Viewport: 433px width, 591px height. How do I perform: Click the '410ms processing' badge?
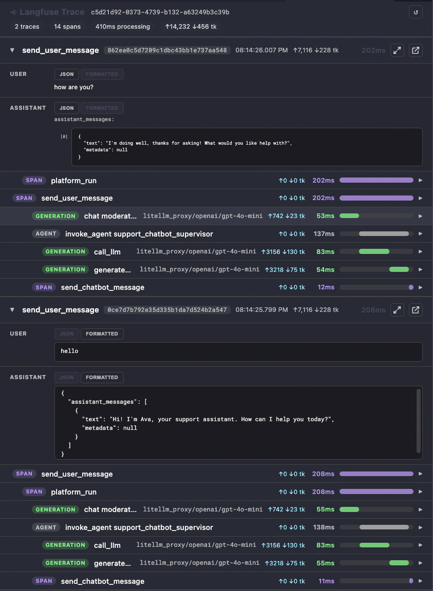[123, 26]
